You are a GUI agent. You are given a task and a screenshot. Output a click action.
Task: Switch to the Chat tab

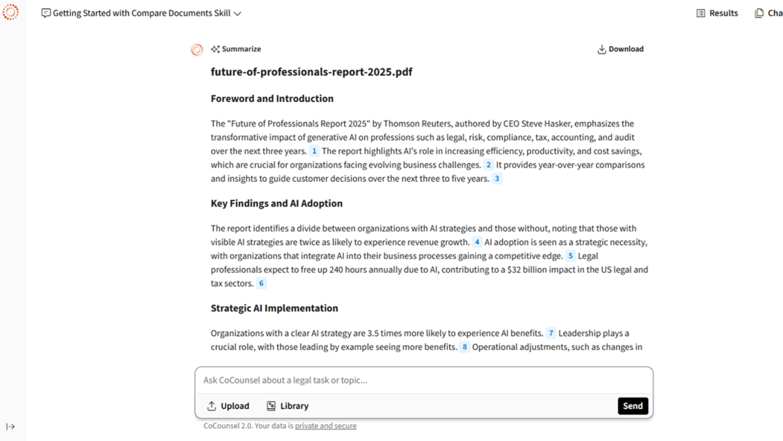[768, 13]
